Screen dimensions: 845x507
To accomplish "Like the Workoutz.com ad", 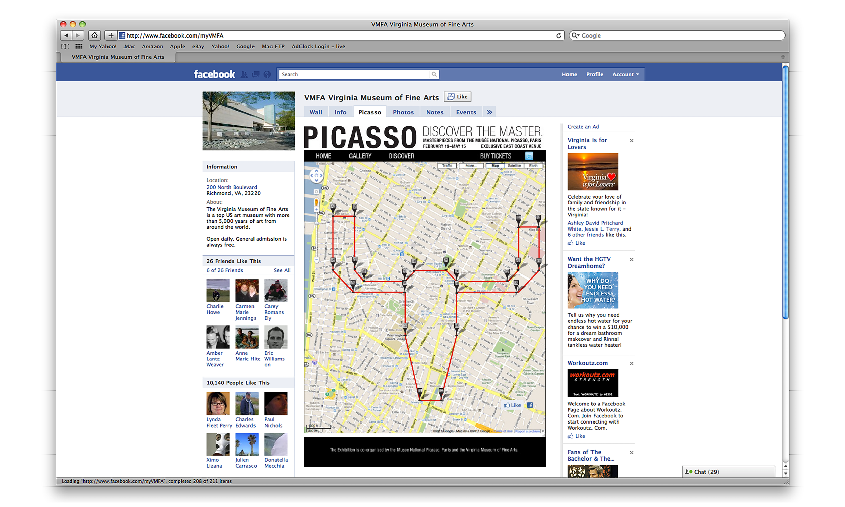I will [x=576, y=436].
